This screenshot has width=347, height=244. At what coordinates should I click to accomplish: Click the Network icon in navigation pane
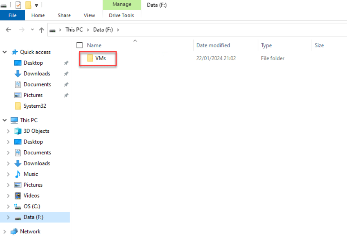14,231
